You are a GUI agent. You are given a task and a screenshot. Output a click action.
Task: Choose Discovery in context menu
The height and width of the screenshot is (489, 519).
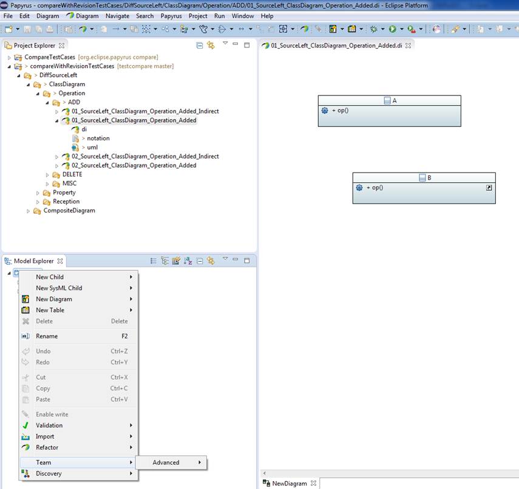click(x=78, y=474)
